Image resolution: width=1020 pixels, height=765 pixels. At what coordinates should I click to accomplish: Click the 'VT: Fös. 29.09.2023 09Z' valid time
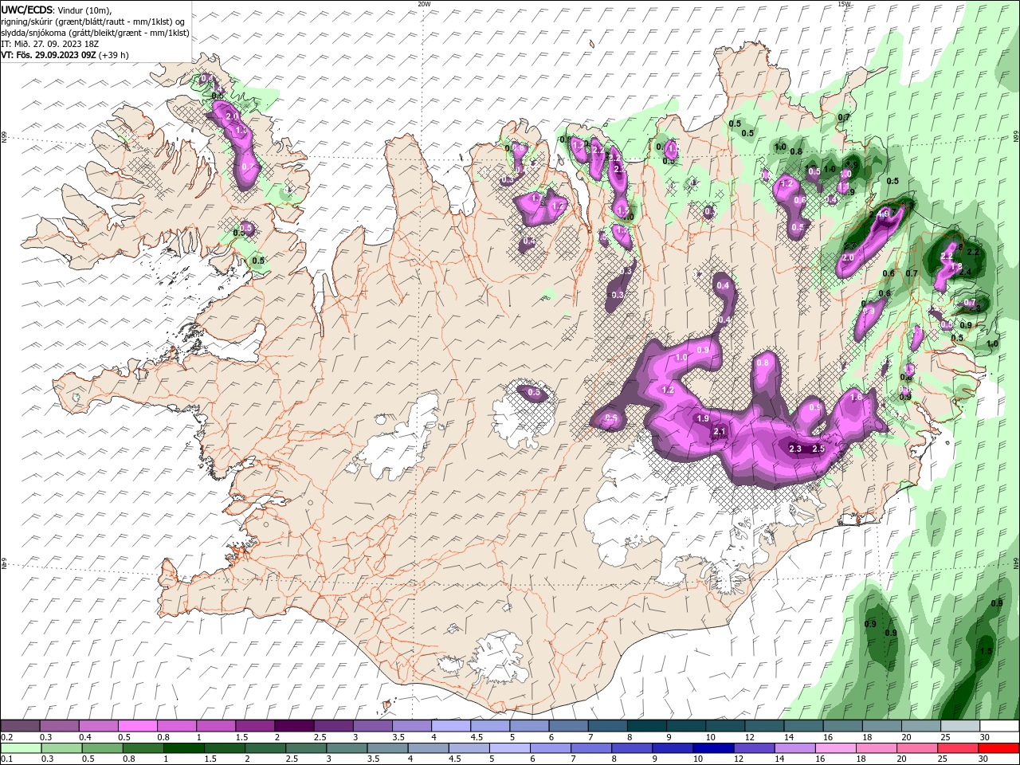(49, 55)
